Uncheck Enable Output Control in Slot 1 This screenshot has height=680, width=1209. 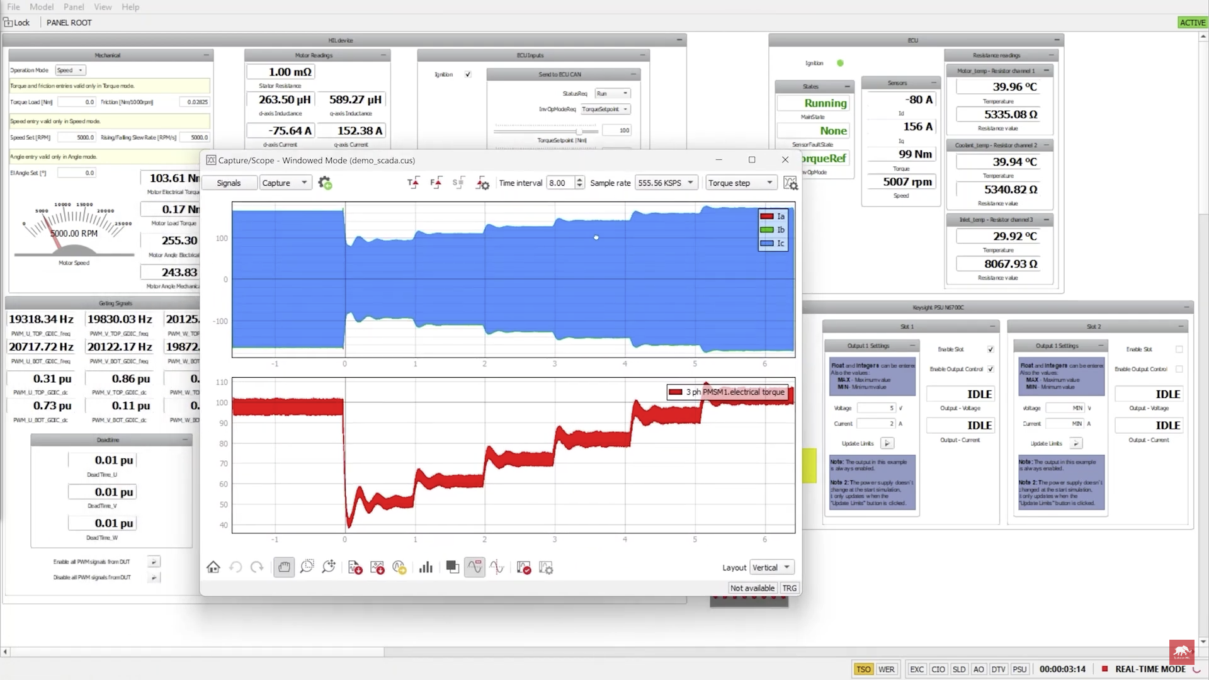tap(990, 369)
